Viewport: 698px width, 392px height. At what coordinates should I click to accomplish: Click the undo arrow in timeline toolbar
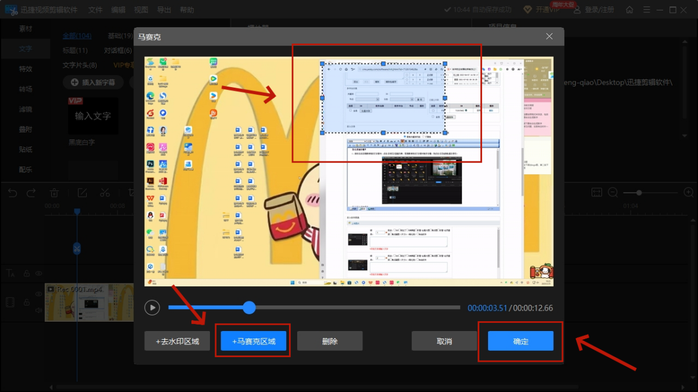click(13, 192)
